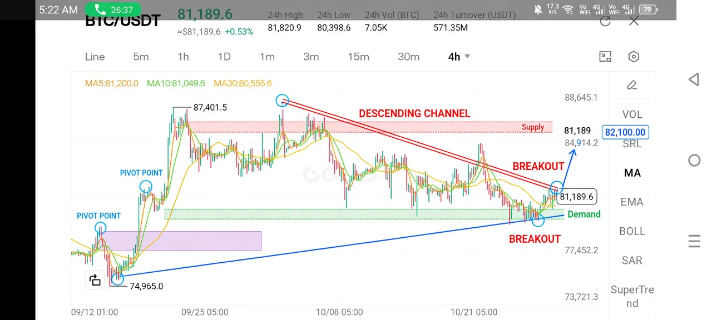The width and height of the screenshot is (712, 320).
Task: Toggle the SuperTrend indicator
Action: coord(632,297)
